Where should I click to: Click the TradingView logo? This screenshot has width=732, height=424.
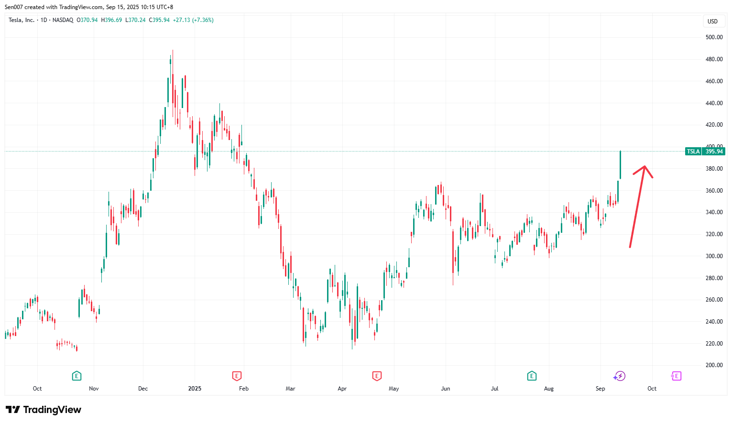pos(44,410)
